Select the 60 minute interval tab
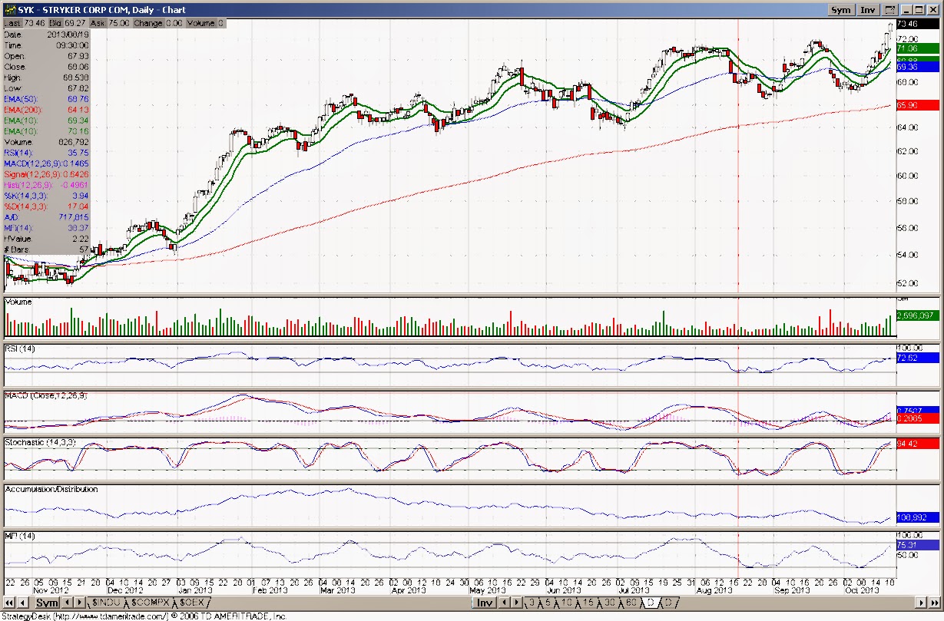 click(x=631, y=603)
